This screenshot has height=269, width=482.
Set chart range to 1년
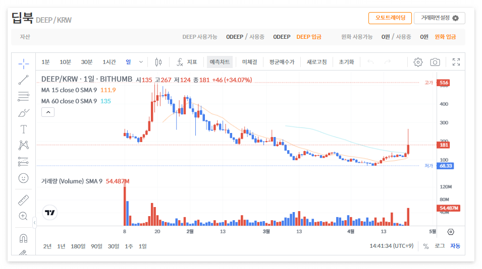pos(61,246)
